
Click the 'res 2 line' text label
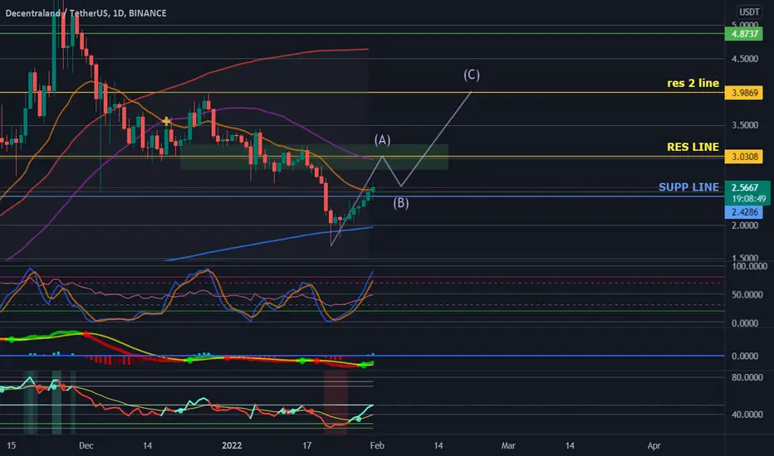click(693, 83)
